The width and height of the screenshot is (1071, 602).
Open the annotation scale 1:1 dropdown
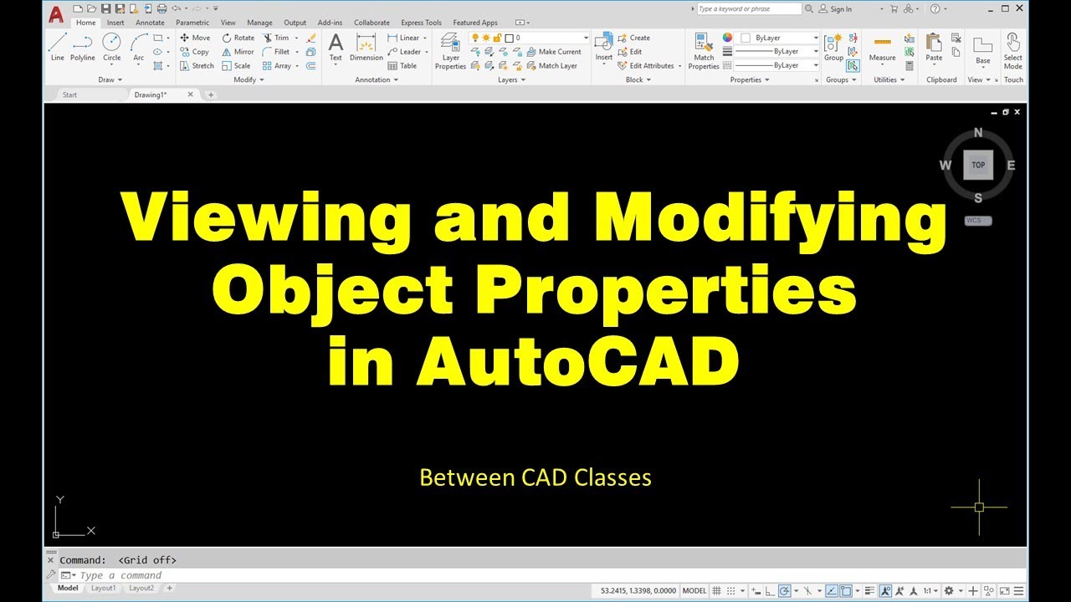[931, 590]
